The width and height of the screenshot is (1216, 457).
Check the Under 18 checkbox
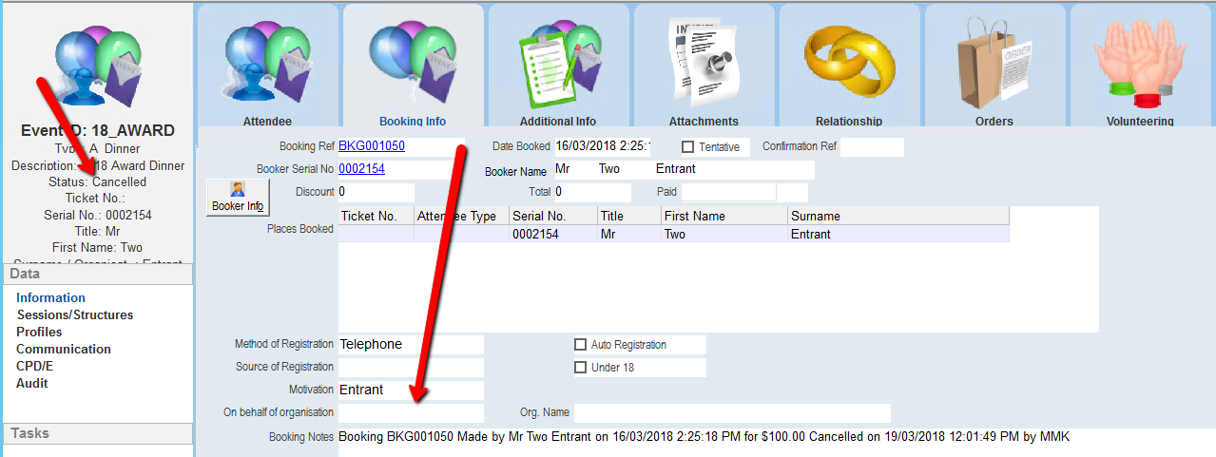click(581, 368)
